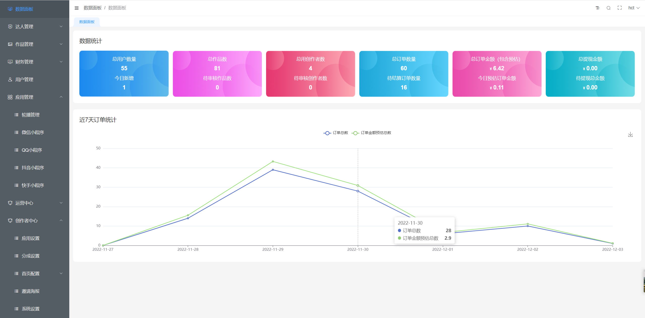Click the 数据面板 breadcrumb link
The width and height of the screenshot is (645, 318).
click(x=92, y=8)
